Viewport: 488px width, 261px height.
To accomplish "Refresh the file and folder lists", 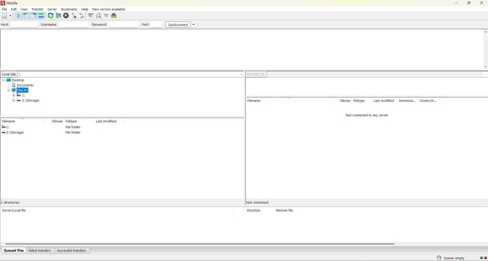I will coord(51,16).
